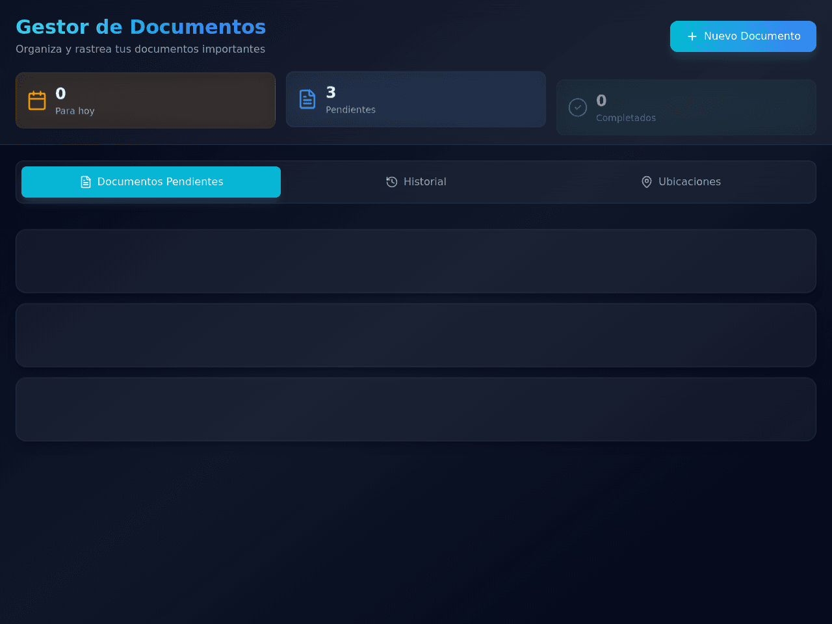Open the Documentos Pendientes tab

pyautogui.click(x=151, y=182)
